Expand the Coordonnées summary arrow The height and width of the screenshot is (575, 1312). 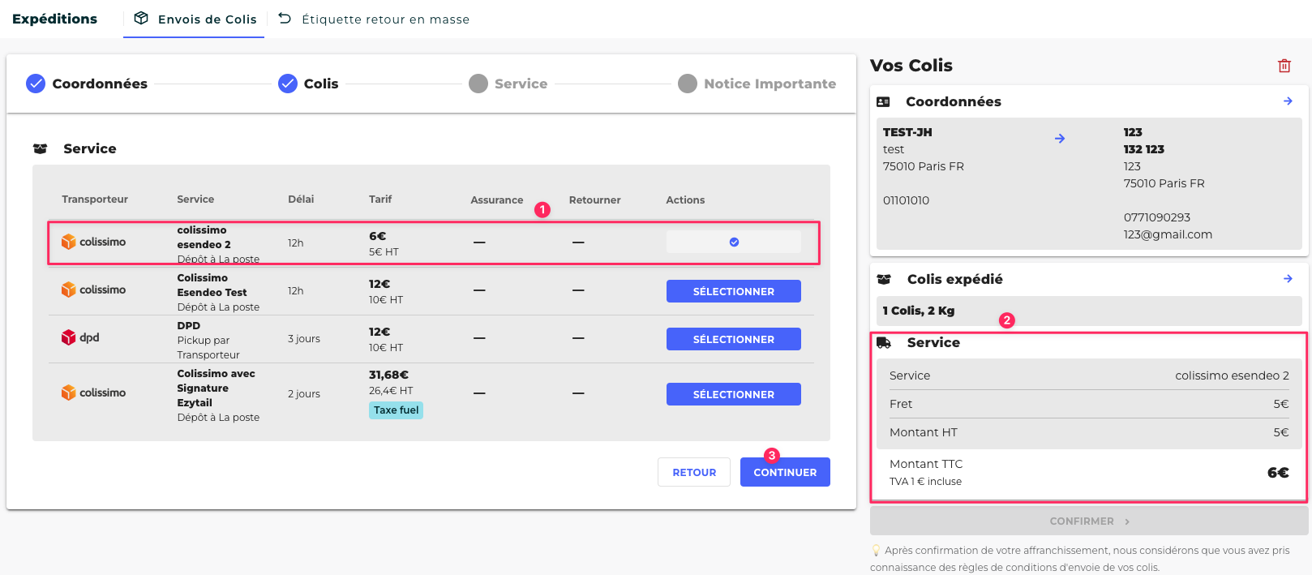(1288, 101)
